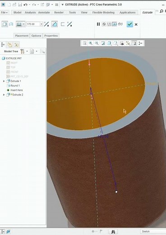
Task: Open the Model Tree show dropdown arrow
Action: 37,52
